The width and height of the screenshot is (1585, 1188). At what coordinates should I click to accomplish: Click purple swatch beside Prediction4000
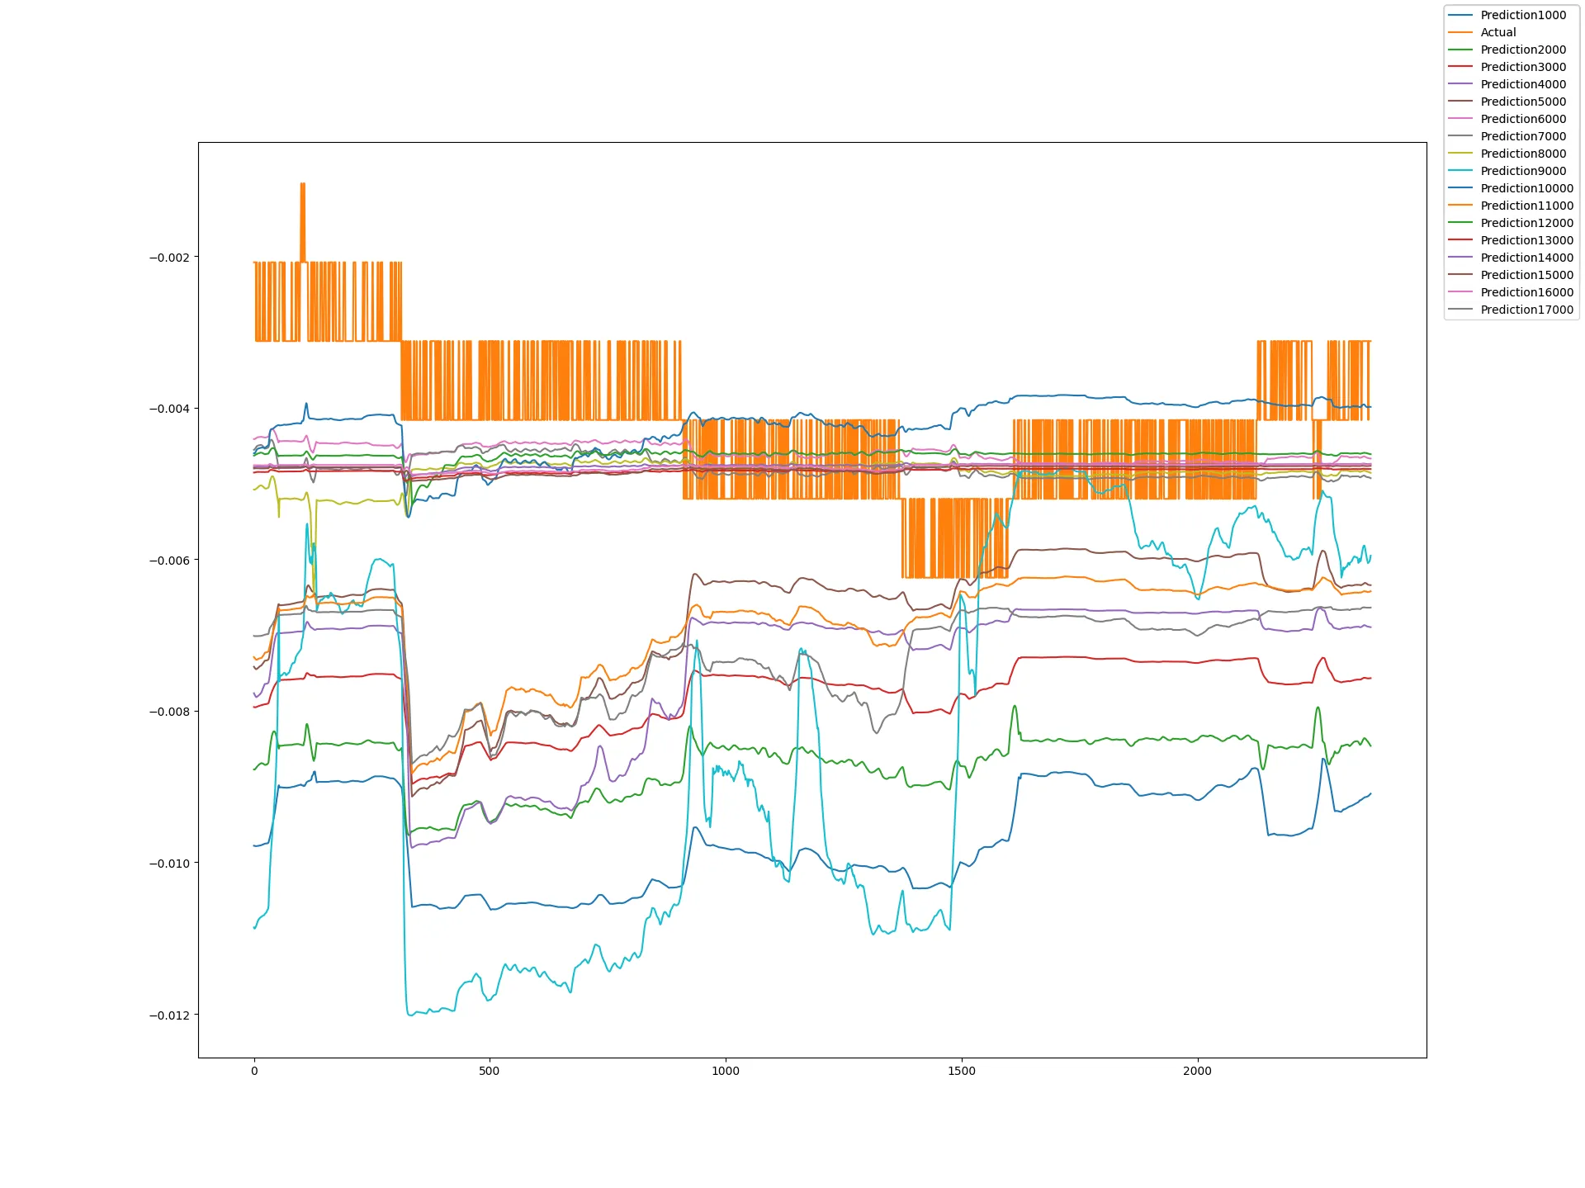tap(1460, 84)
